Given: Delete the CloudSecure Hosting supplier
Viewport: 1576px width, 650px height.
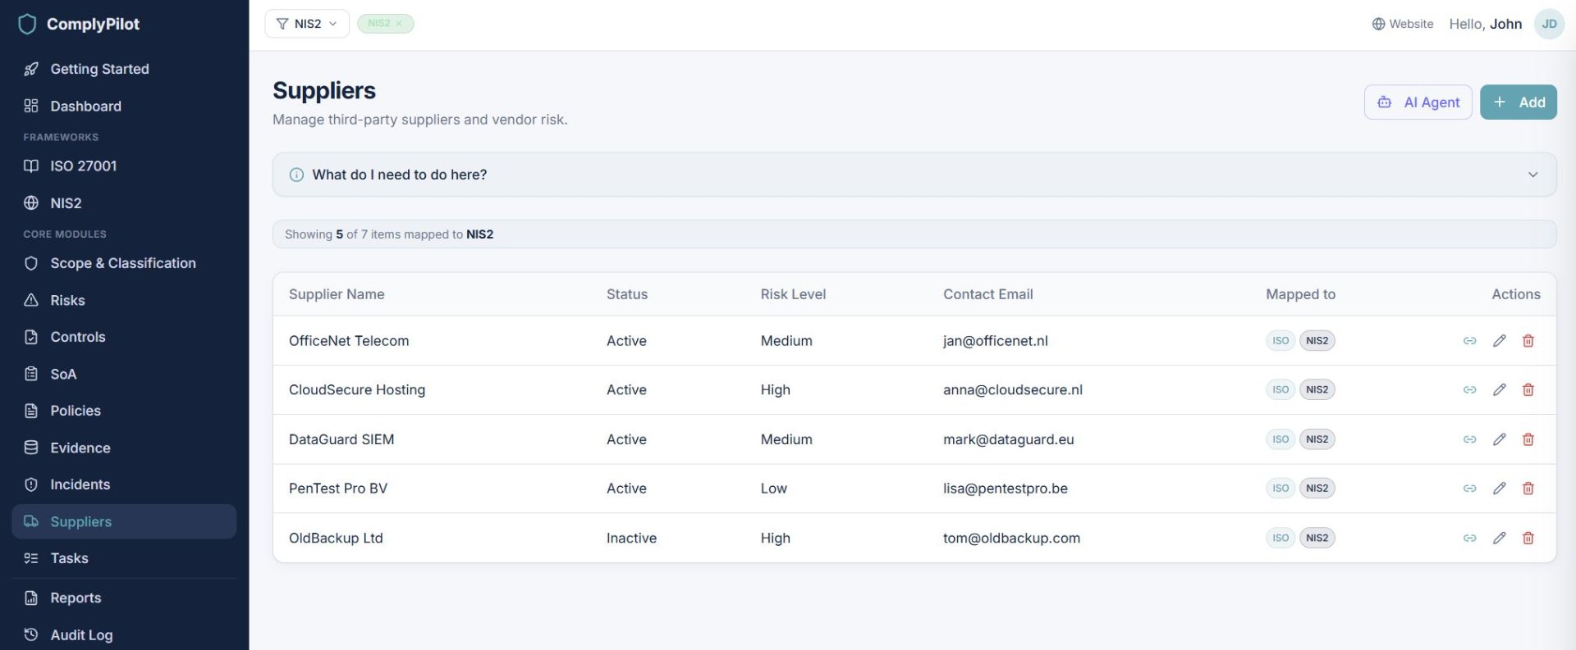Looking at the screenshot, I should click(x=1528, y=390).
